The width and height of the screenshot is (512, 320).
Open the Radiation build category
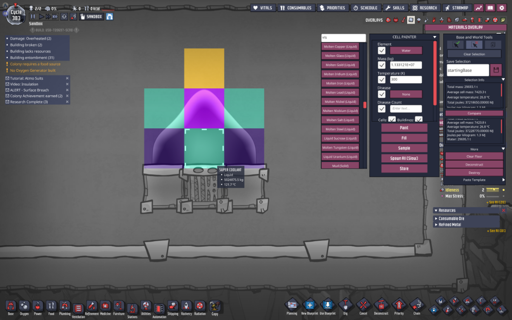click(200, 308)
